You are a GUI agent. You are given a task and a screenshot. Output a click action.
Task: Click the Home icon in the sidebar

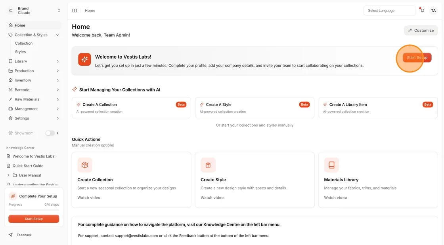(x=10, y=25)
